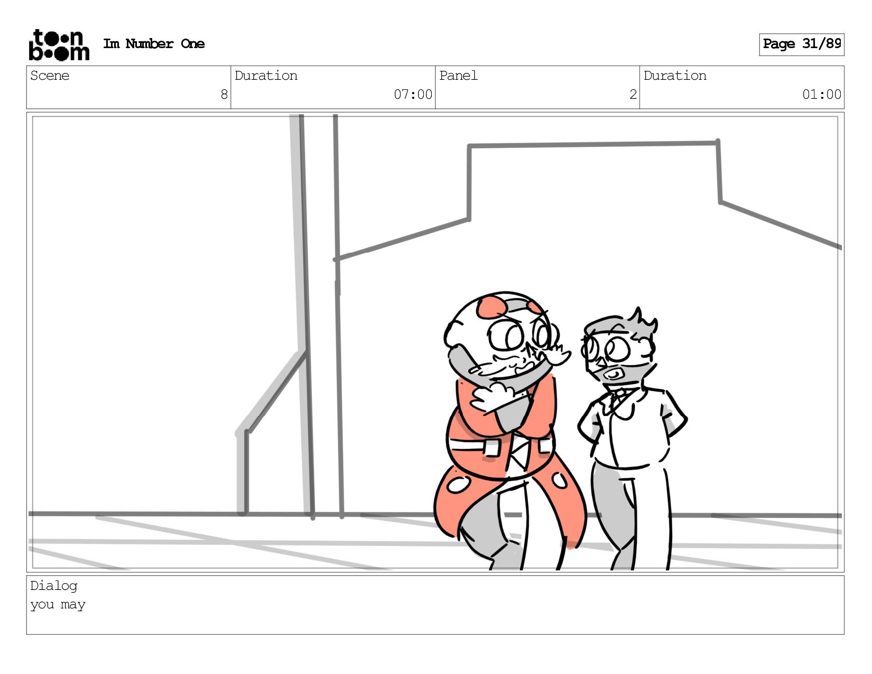Image resolution: width=872 pixels, height=674 pixels.
Task: Click the dialog text 'you may'
Action: point(58,605)
